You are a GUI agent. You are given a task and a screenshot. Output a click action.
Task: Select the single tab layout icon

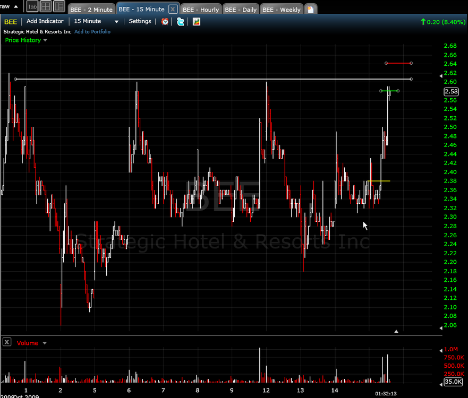tap(32, 6)
